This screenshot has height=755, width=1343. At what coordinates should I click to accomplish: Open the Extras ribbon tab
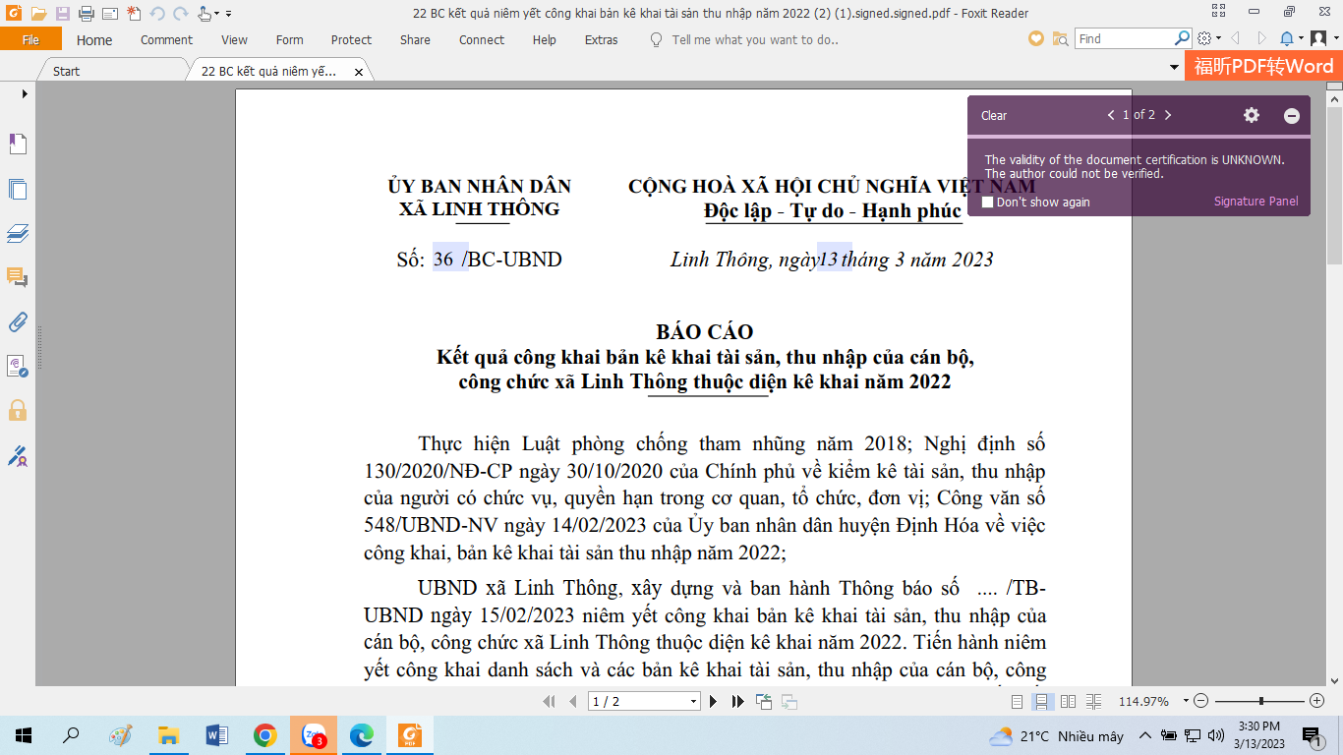(x=601, y=40)
